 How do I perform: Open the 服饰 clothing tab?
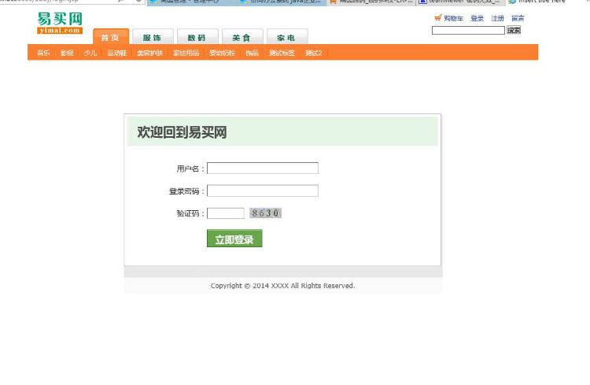click(153, 37)
